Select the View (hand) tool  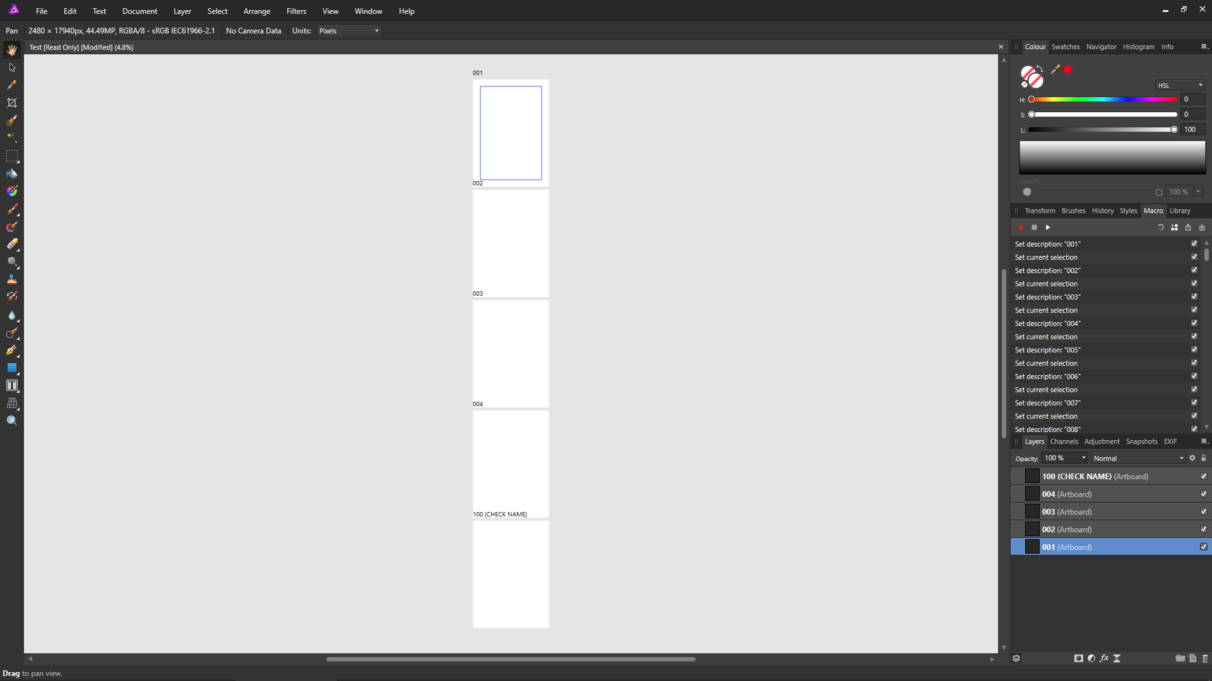pos(12,50)
